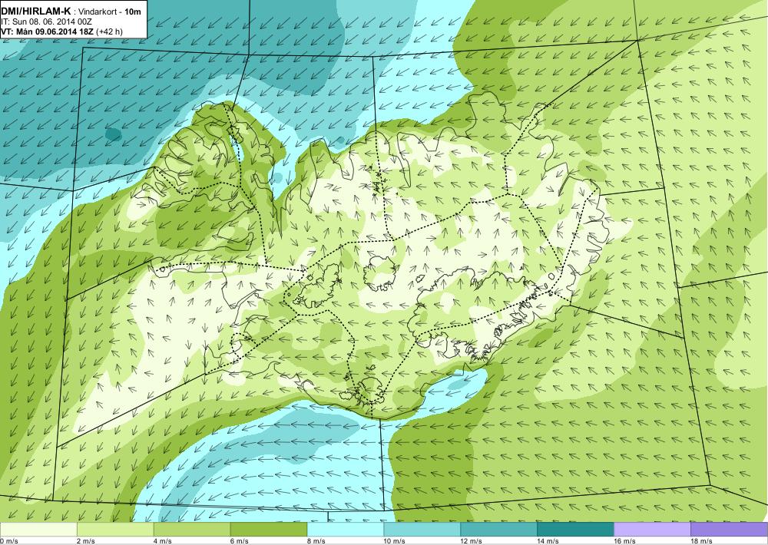Click the '14 m/s' legend label
The image size is (768, 545).
[x=548, y=541]
